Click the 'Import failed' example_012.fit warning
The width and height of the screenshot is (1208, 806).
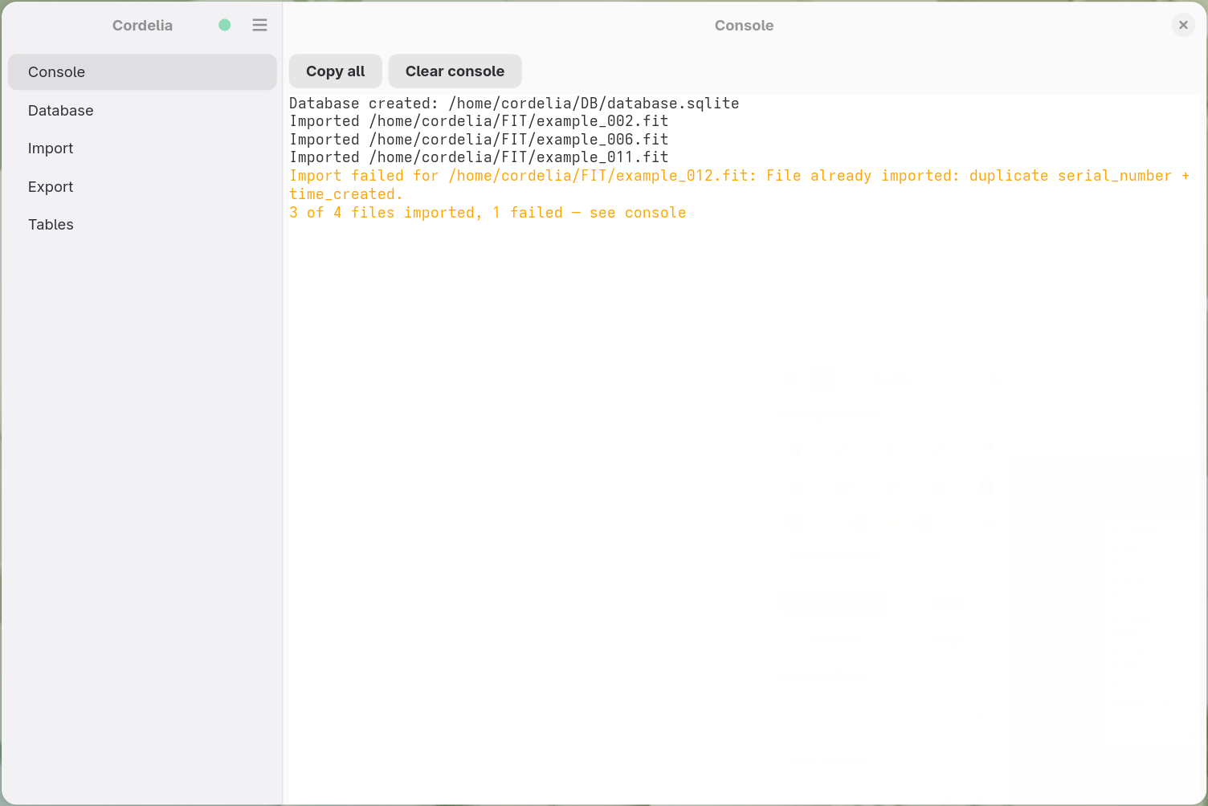pyautogui.click(x=739, y=185)
